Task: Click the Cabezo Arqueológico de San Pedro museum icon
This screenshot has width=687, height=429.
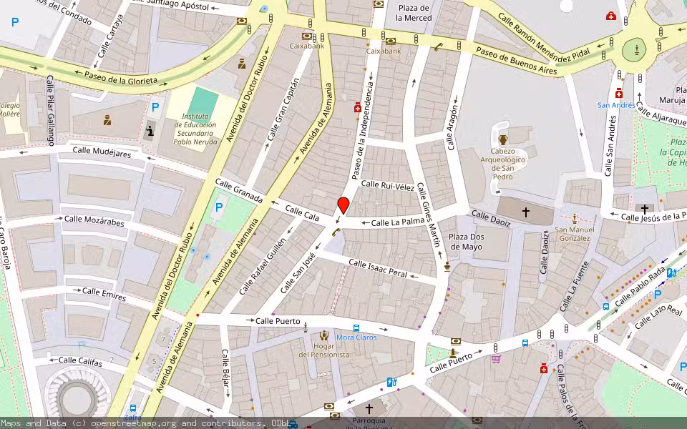Action: point(502,140)
